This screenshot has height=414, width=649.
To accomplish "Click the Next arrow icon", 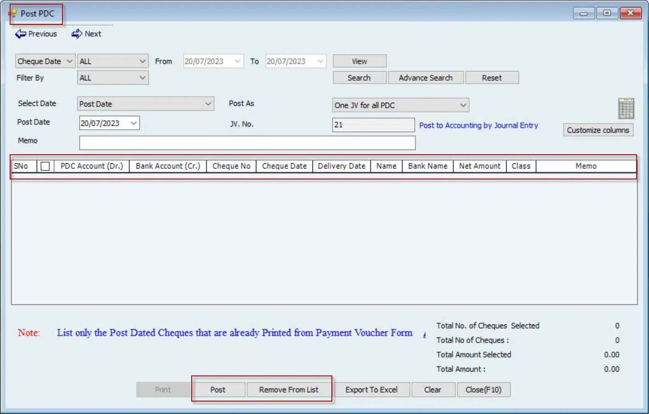I will (x=77, y=34).
